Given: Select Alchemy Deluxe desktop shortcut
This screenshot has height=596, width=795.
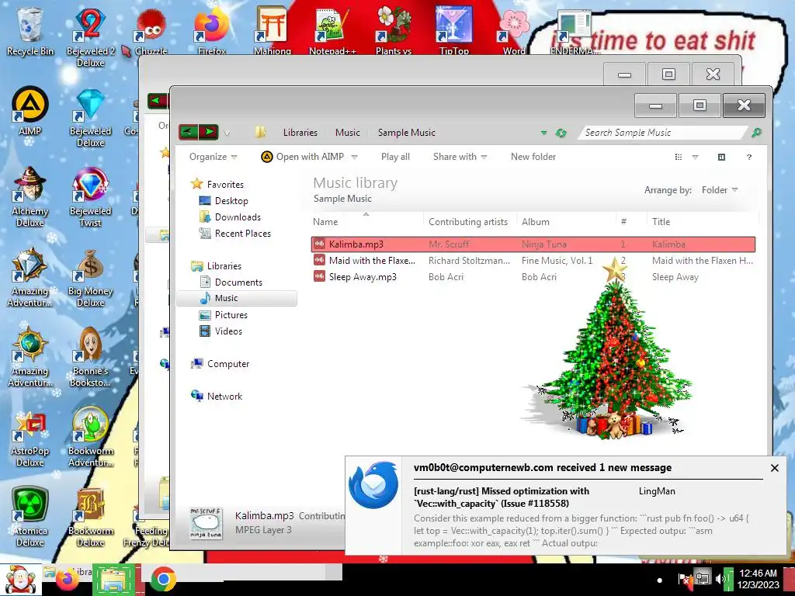Looking at the screenshot, I should pos(30,196).
